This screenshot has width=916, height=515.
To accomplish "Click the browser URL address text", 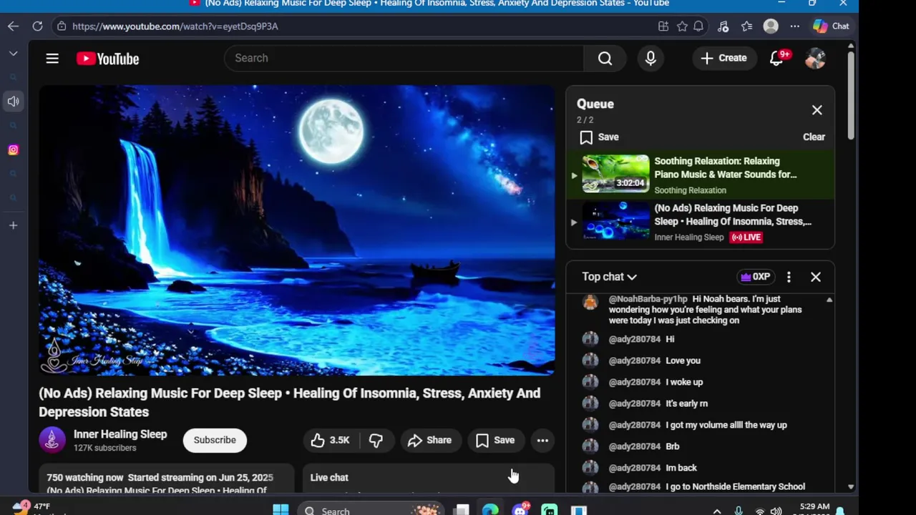I will click(x=175, y=26).
